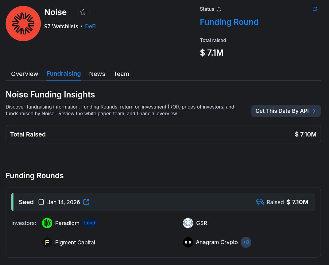The width and height of the screenshot is (329, 265).
Task: Open the News tab
Action: [x=97, y=74]
